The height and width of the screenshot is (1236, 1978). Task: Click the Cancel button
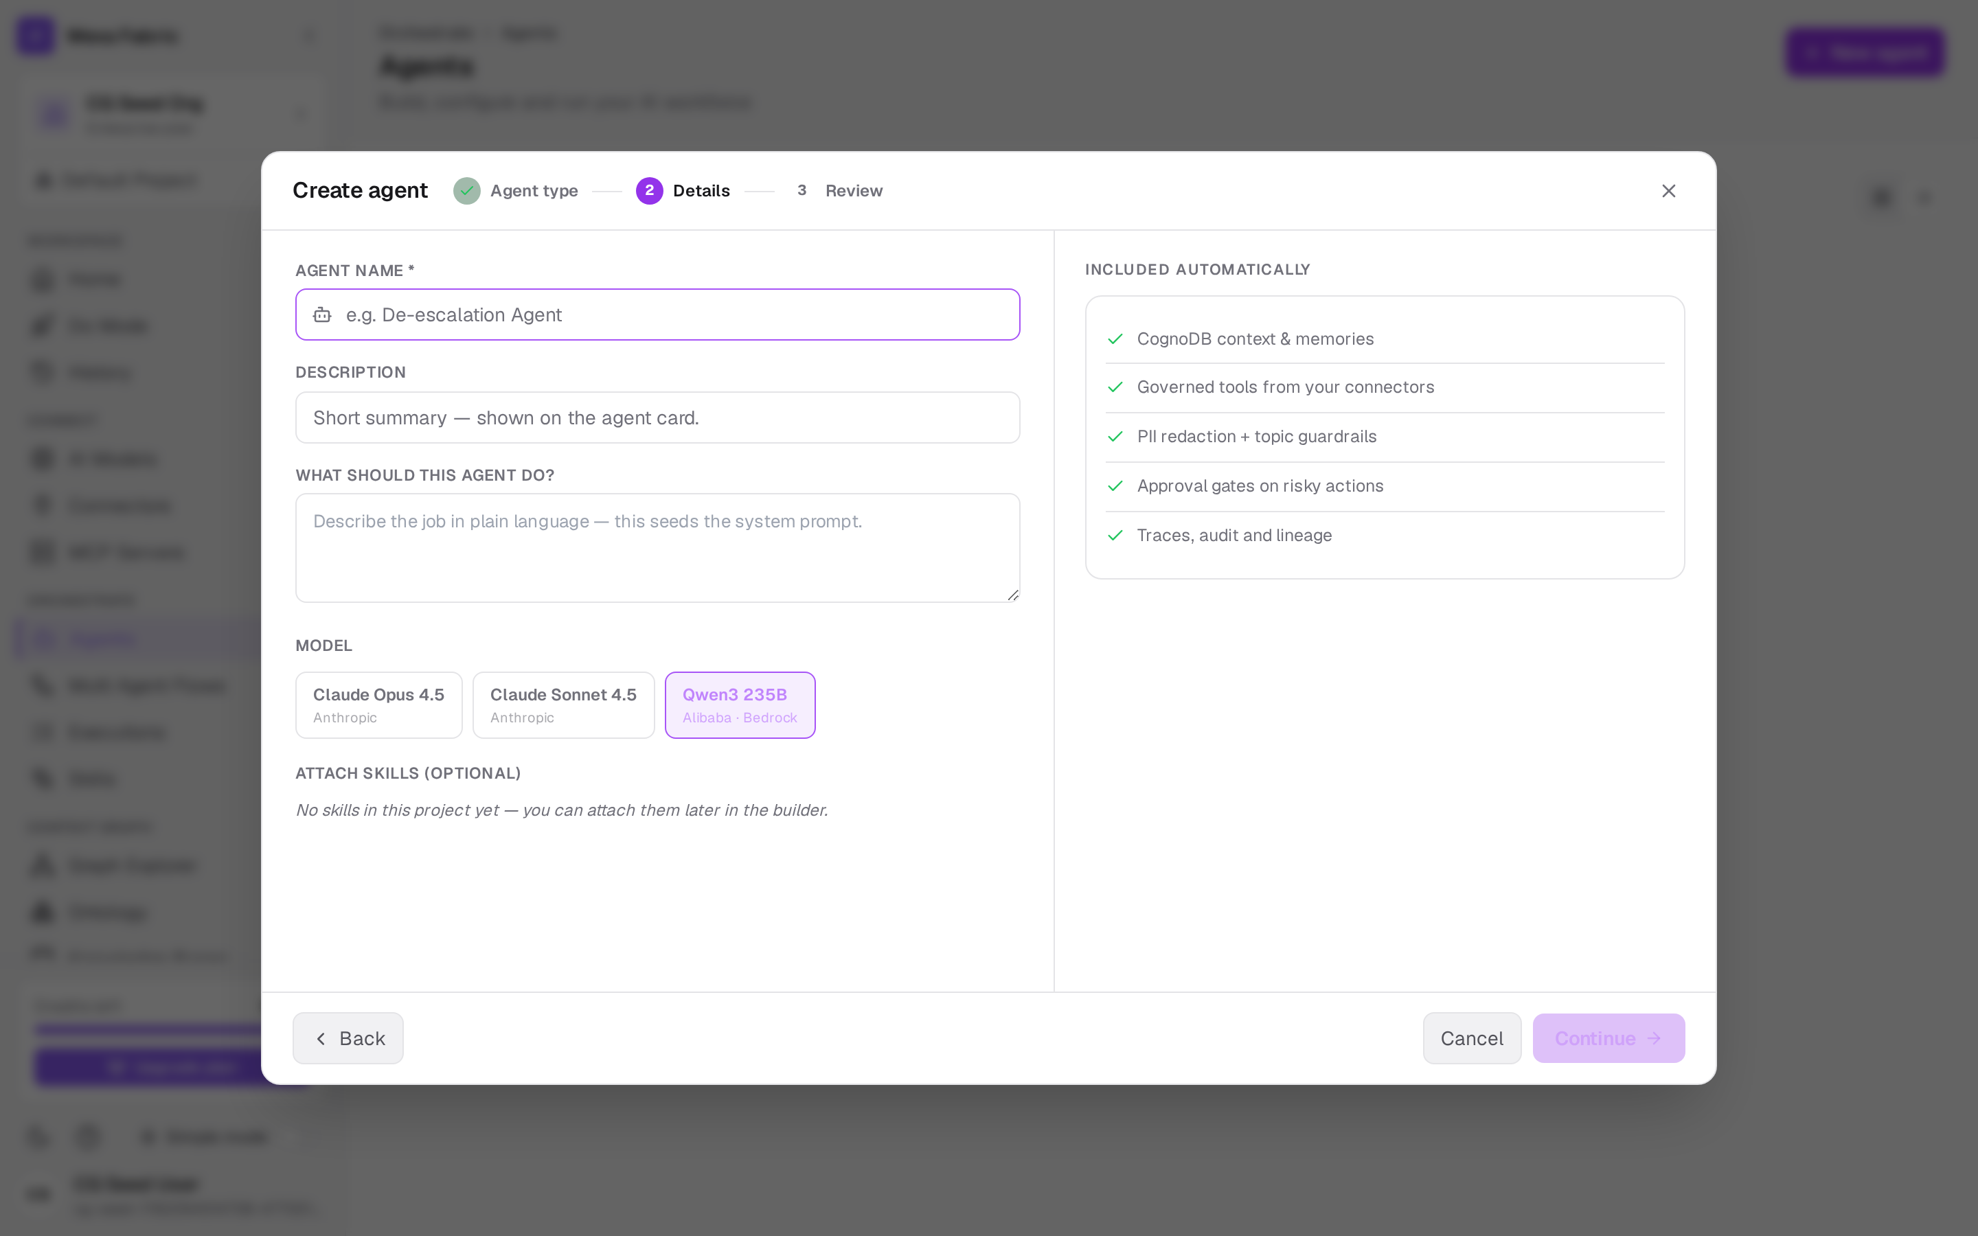pyautogui.click(x=1471, y=1038)
